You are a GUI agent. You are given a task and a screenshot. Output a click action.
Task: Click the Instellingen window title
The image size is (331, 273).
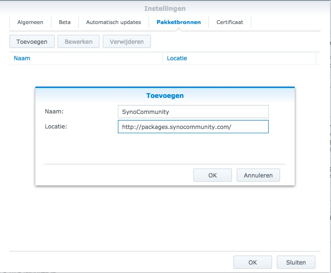(165, 8)
